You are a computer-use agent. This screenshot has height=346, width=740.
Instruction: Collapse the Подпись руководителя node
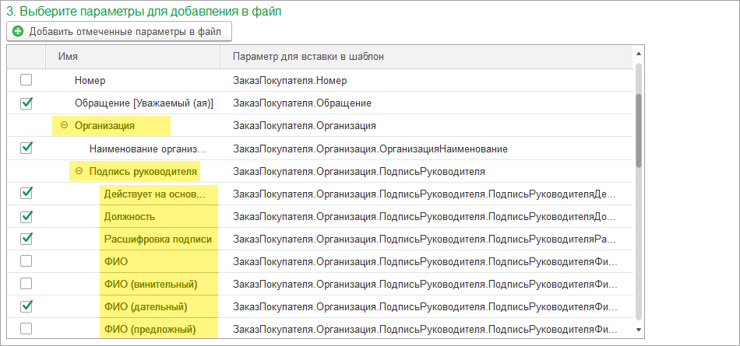coord(79,170)
